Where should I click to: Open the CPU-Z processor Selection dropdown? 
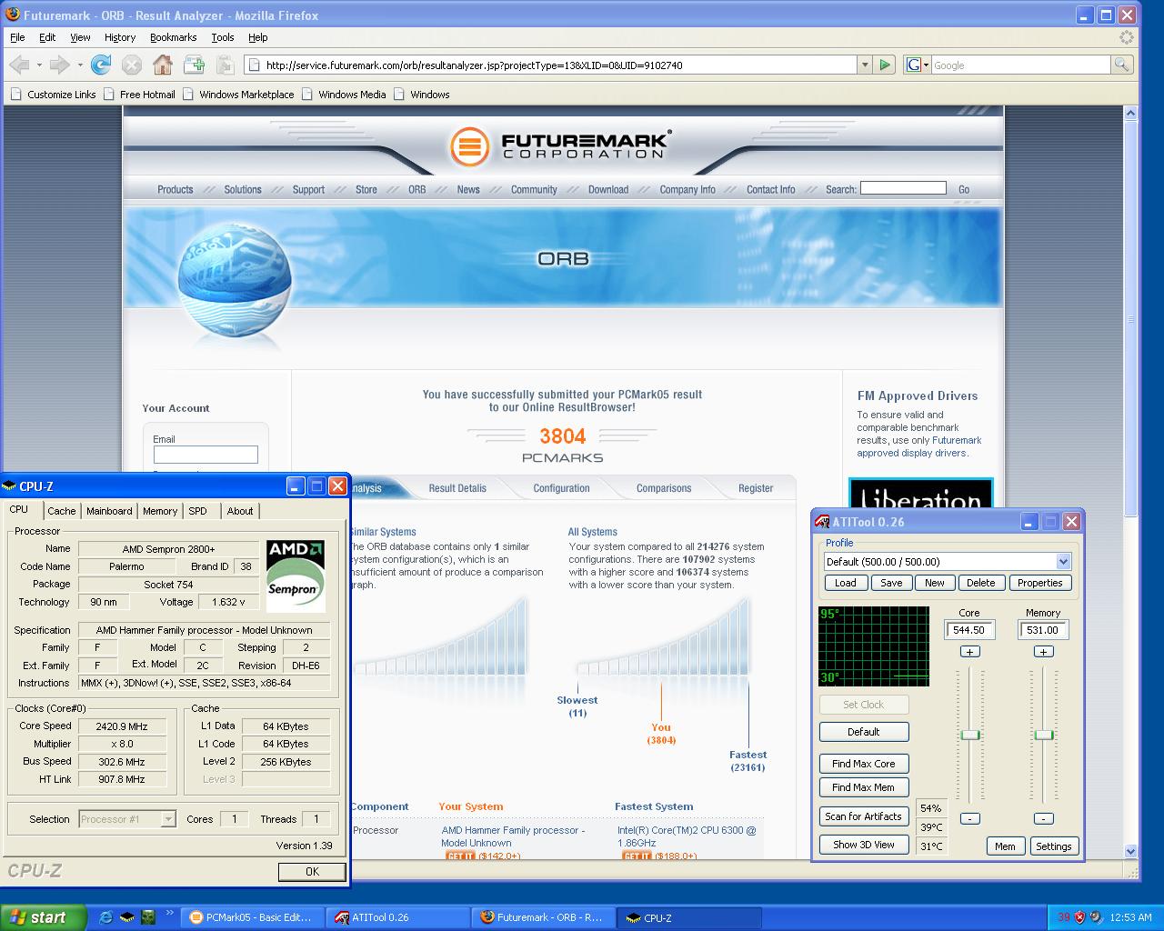(x=168, y=819)
